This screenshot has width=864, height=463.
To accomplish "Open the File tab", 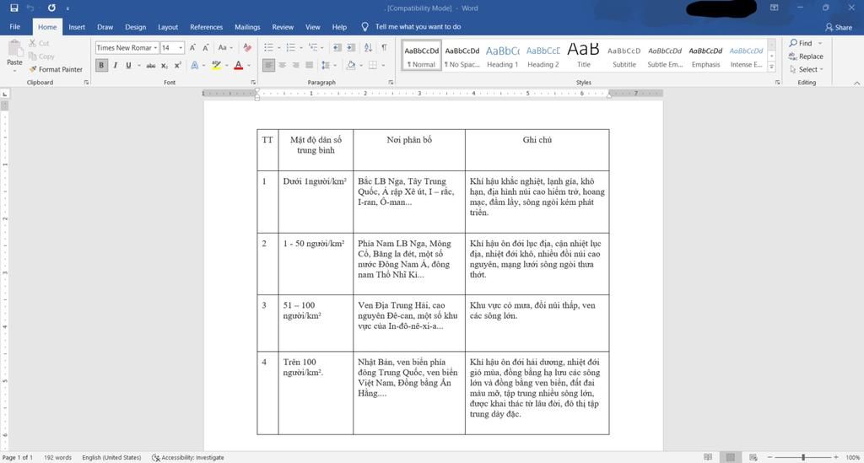I will pos(15,26).
